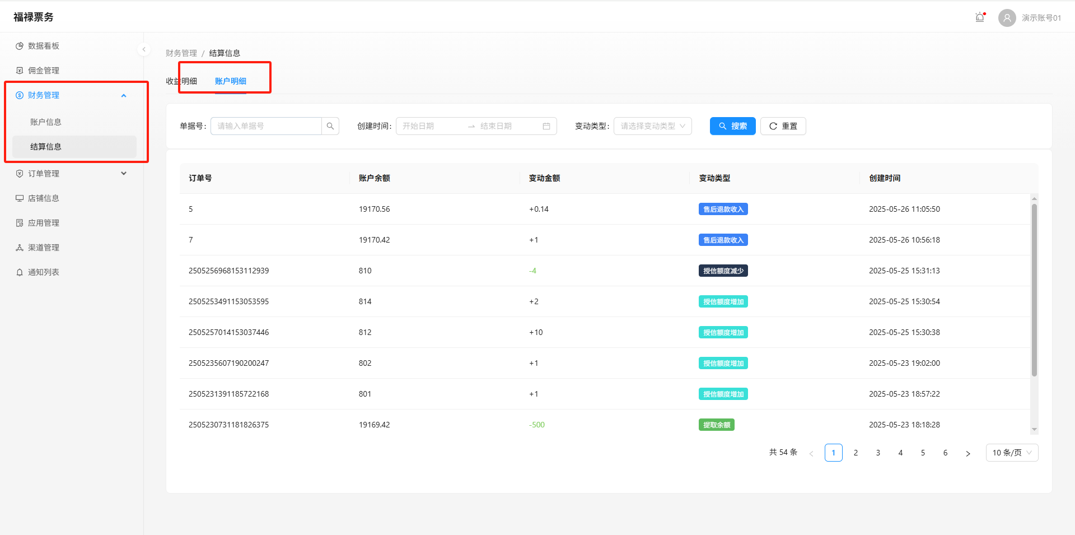This screenshot has height=535, width=1075.
Task: Select 账户信息 submenu item
Action: pyautogui.click(x=46, y=122)
